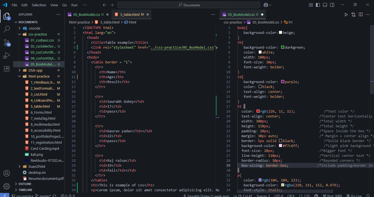Expand the OUTLINE section
Screen dimensions: 374x197
25,184
